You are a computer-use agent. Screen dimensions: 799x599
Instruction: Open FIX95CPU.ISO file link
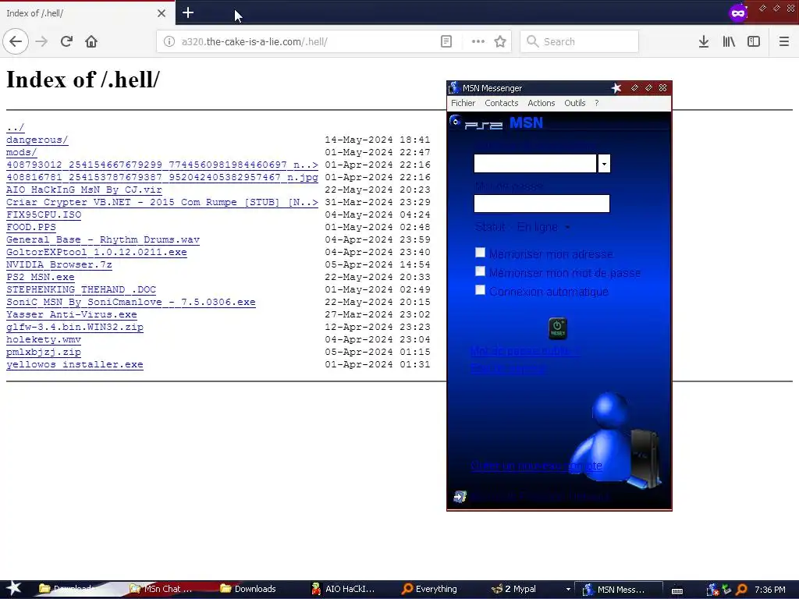point(44,214)
